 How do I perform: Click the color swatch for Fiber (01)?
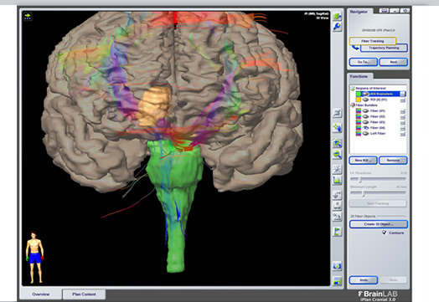pos(359,110)
